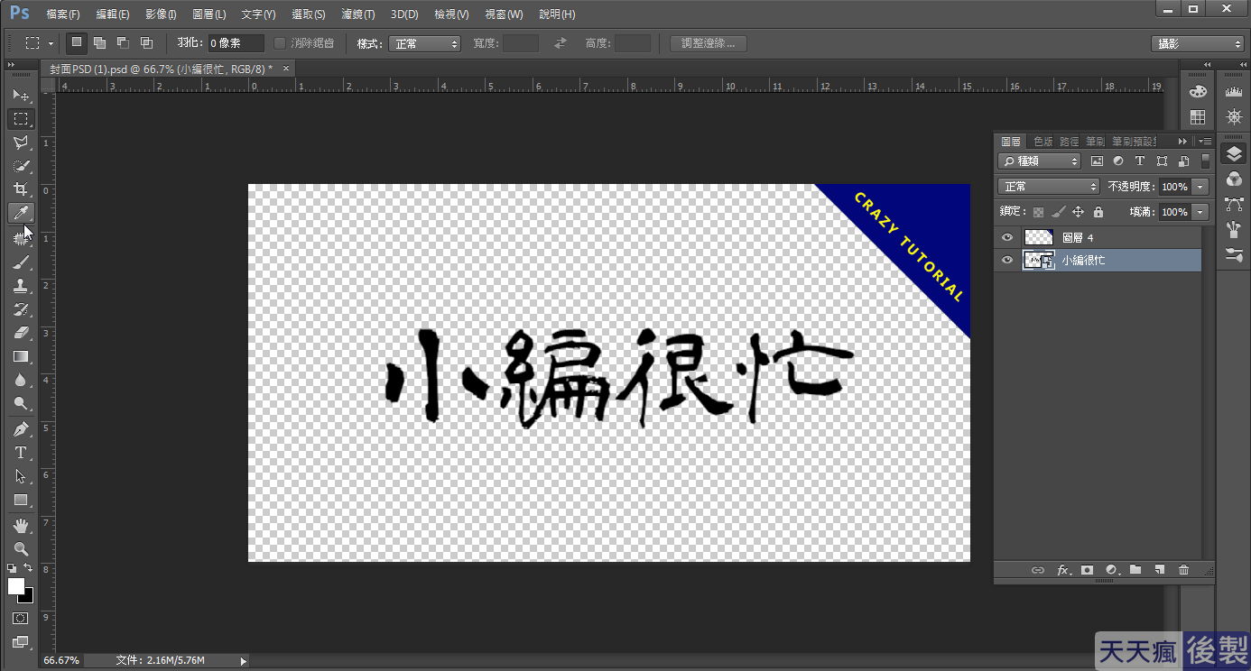
Task: Create a new layer group
Action: point(1135,570)
